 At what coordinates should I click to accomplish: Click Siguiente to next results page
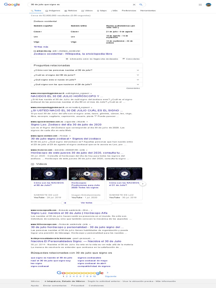click(111, 276)
